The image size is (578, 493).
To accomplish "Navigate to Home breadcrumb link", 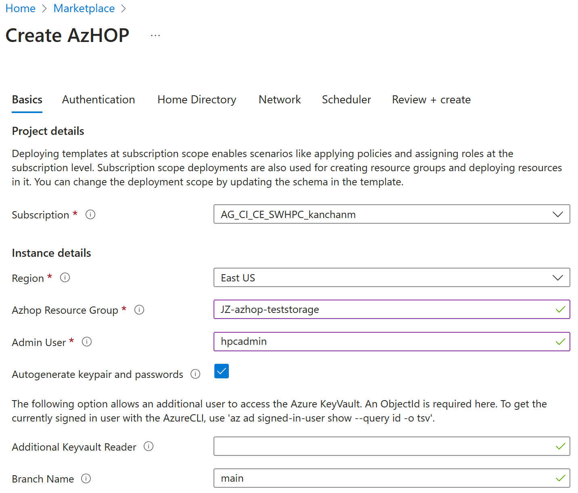I will coord(21,8).
